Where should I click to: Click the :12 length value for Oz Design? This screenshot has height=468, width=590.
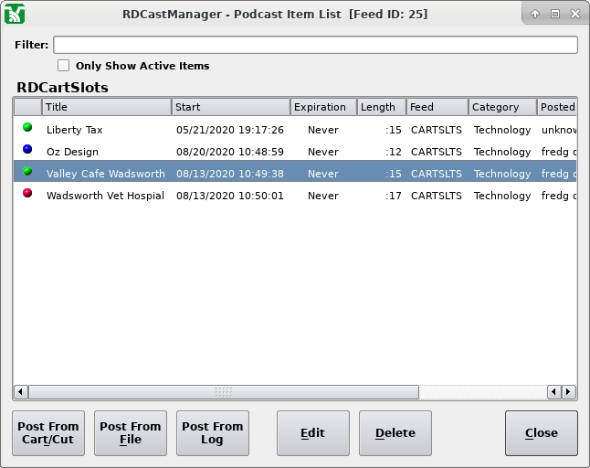(x=394, y=152)
